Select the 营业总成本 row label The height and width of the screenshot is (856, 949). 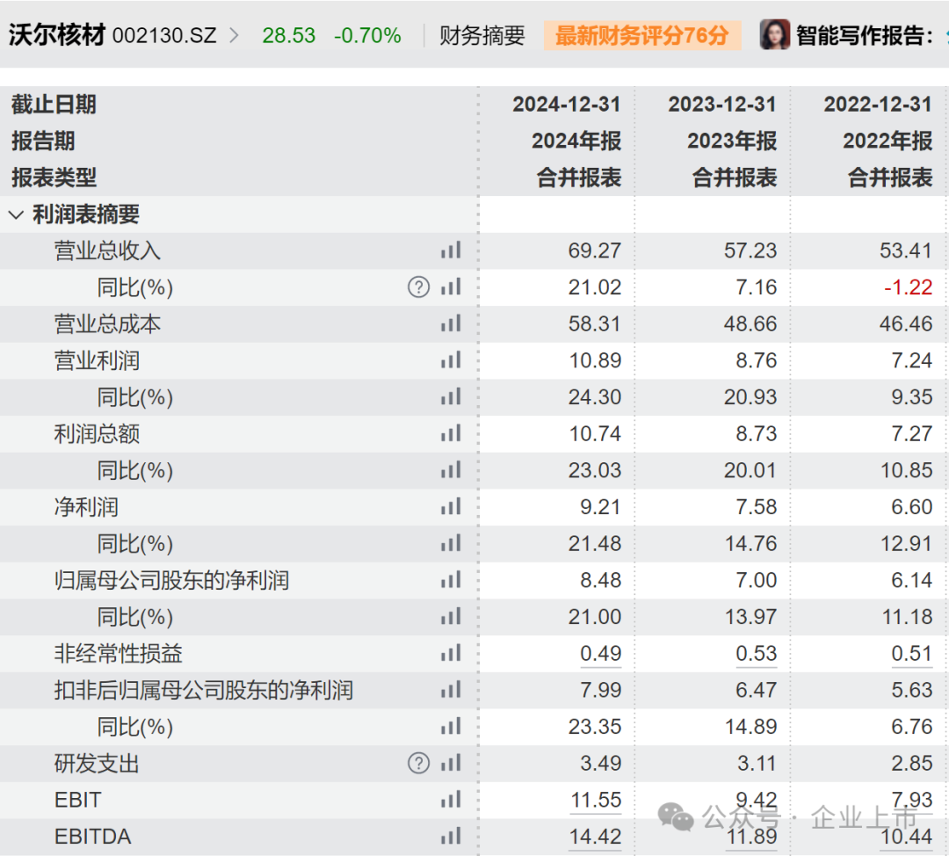coord(107,324)
